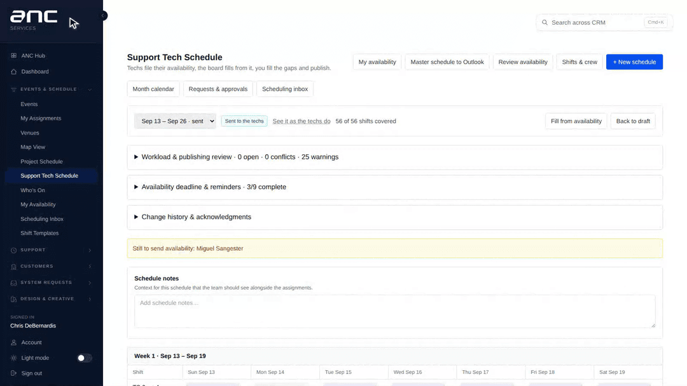
Task: Click the schedule notes resize handle
Action: [653, 325]
